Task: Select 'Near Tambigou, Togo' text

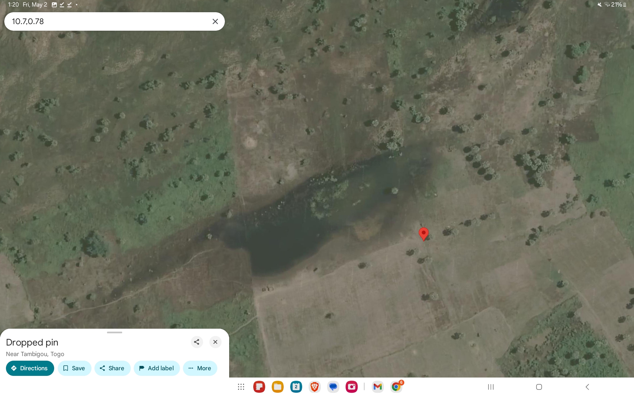Action: pyautogui.click(x=35, y=354)
